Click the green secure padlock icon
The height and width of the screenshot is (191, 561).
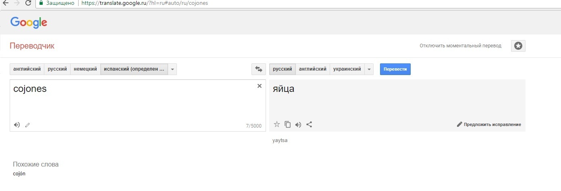[x=40, y=3]
